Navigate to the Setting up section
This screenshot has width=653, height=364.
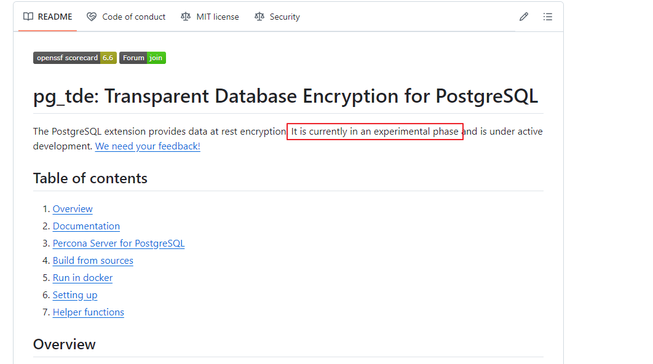pos(75,295)
